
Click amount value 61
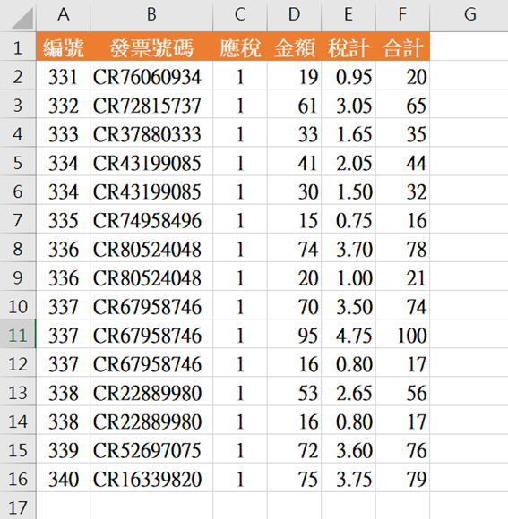pyautogui.click(x=294, y=104)
